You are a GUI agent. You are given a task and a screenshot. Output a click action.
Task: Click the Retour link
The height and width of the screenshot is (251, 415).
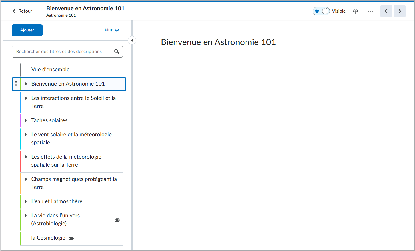click(x=22, y=11)
